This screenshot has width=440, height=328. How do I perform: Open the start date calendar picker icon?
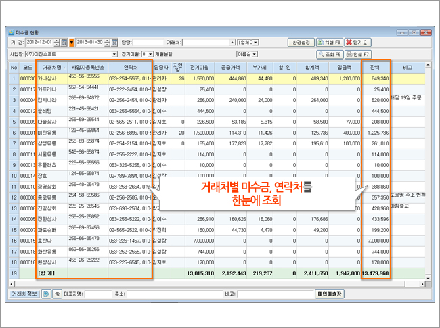65,42
